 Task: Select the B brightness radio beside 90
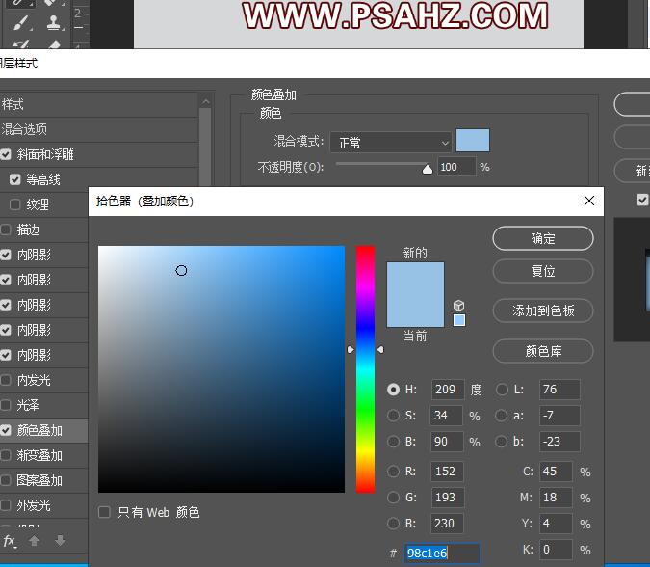[x=393, y=442]
